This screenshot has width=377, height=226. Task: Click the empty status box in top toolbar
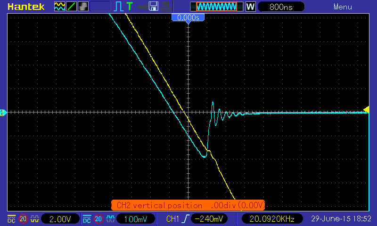click(100, 7)
